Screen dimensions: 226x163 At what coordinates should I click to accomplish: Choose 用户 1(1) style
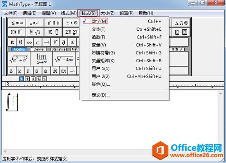tap(124, 69)
